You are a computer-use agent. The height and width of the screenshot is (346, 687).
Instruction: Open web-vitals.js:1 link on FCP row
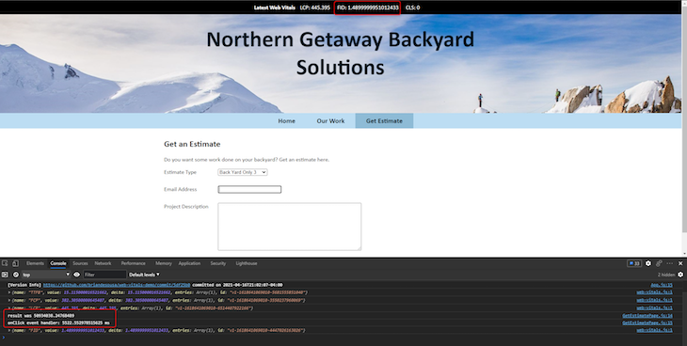[655, 301]
